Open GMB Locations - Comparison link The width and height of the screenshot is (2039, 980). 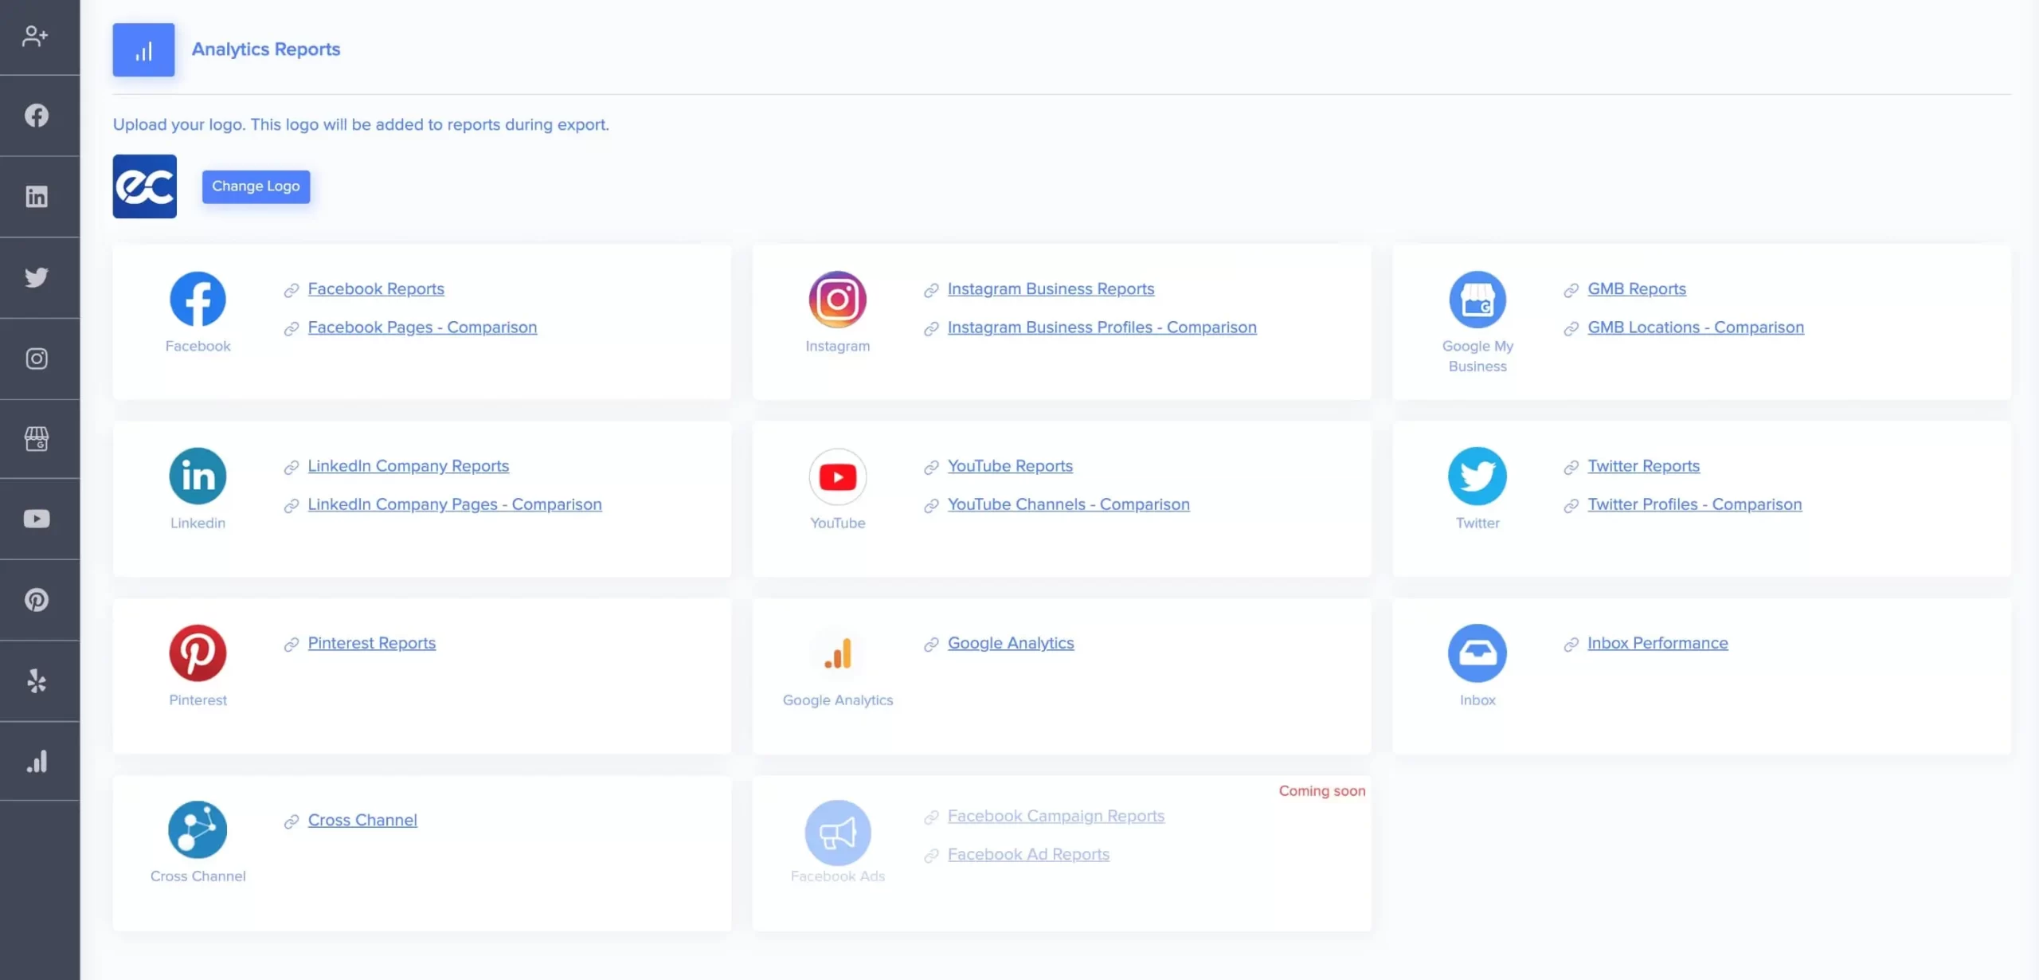coord(1695,327)
